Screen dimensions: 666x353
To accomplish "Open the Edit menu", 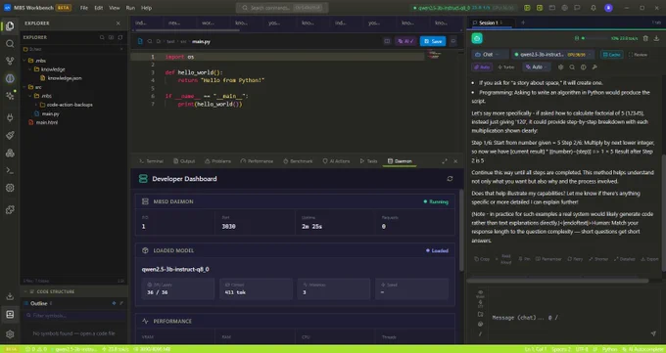I will [x=99, y=8].
